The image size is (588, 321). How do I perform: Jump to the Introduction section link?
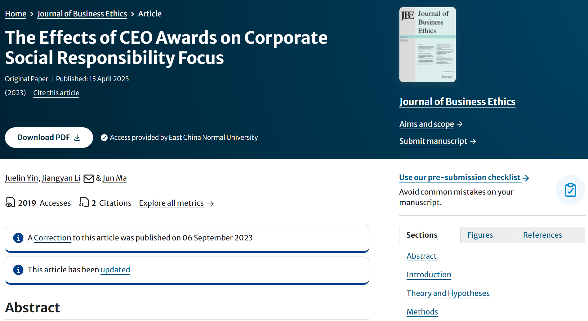(429, 275)
